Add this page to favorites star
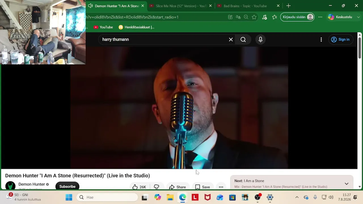Viewport: 363px width, 204px height. point(254,17)
